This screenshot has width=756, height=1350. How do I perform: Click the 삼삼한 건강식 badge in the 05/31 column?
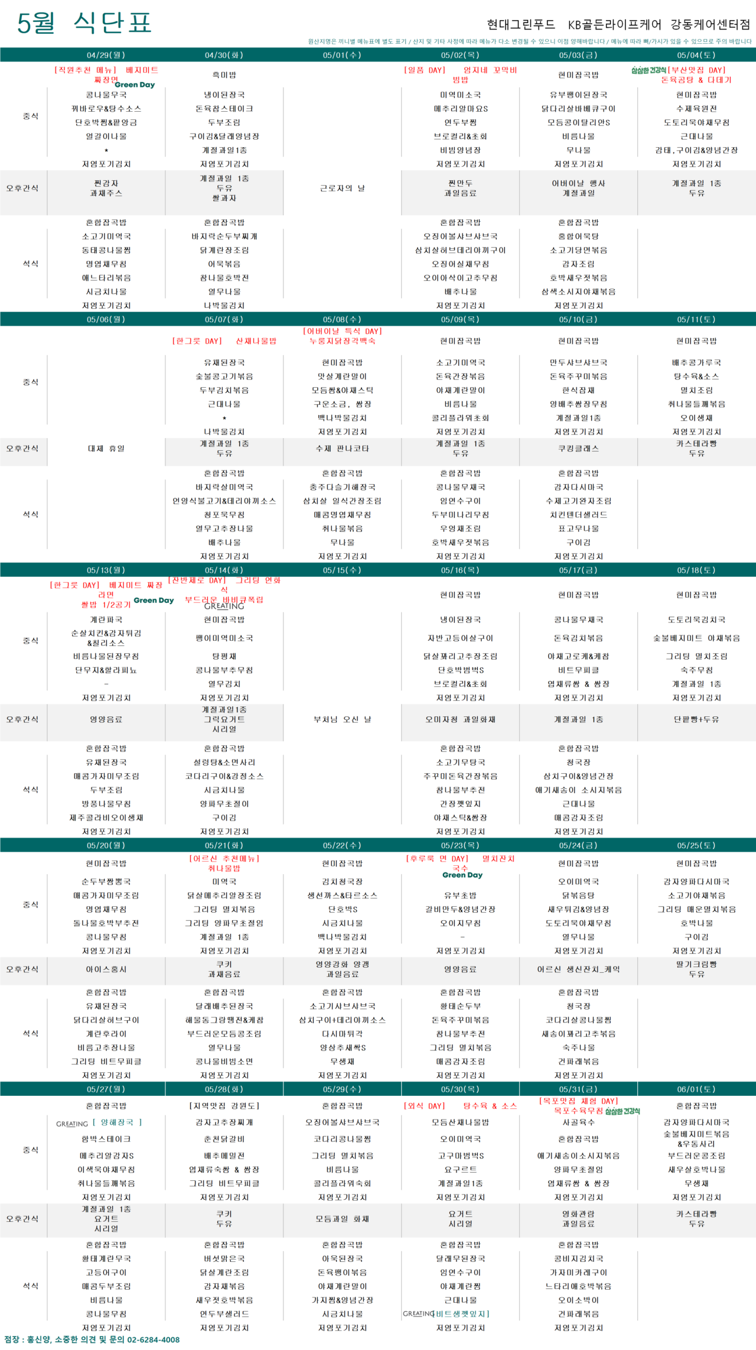(623, 1111)
